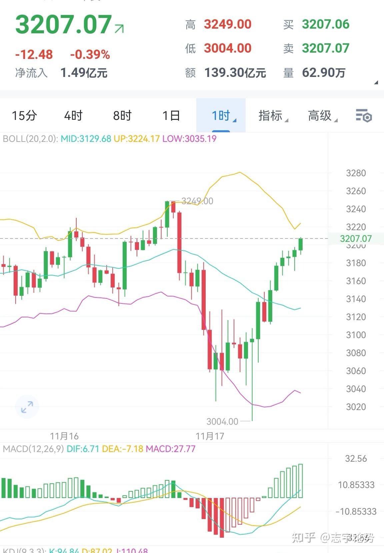Expand the chart fullscreen arrows icon
This screenshot has height=553, width=384.
(27, 406)
